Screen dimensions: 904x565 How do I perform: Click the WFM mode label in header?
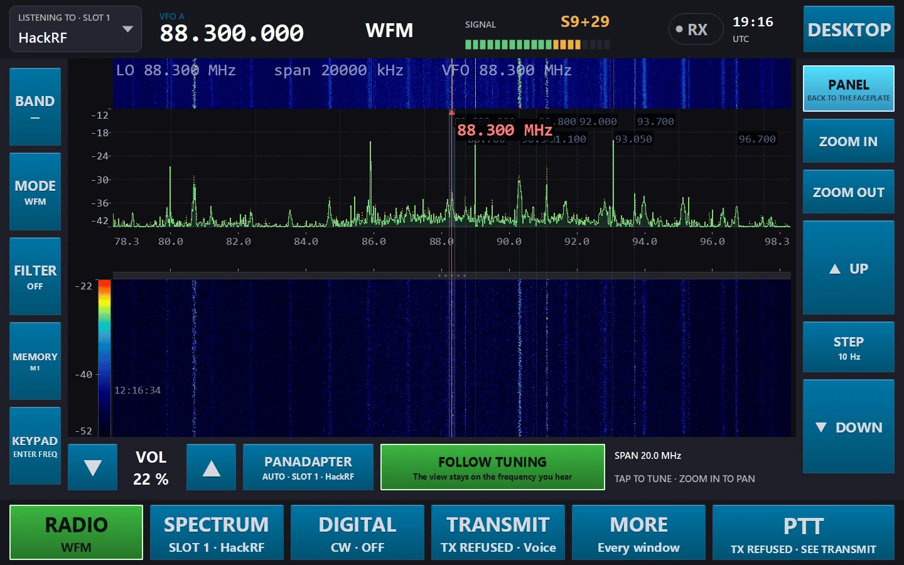click(389, 30)
